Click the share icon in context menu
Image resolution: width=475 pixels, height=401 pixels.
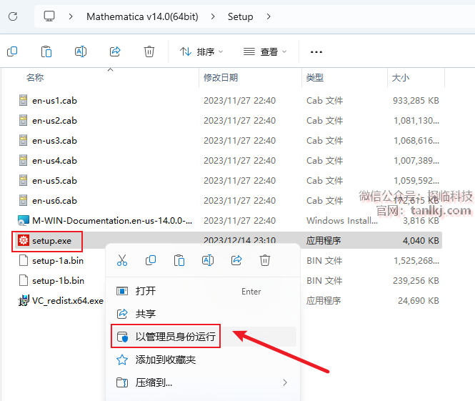[x=236, y=260]
